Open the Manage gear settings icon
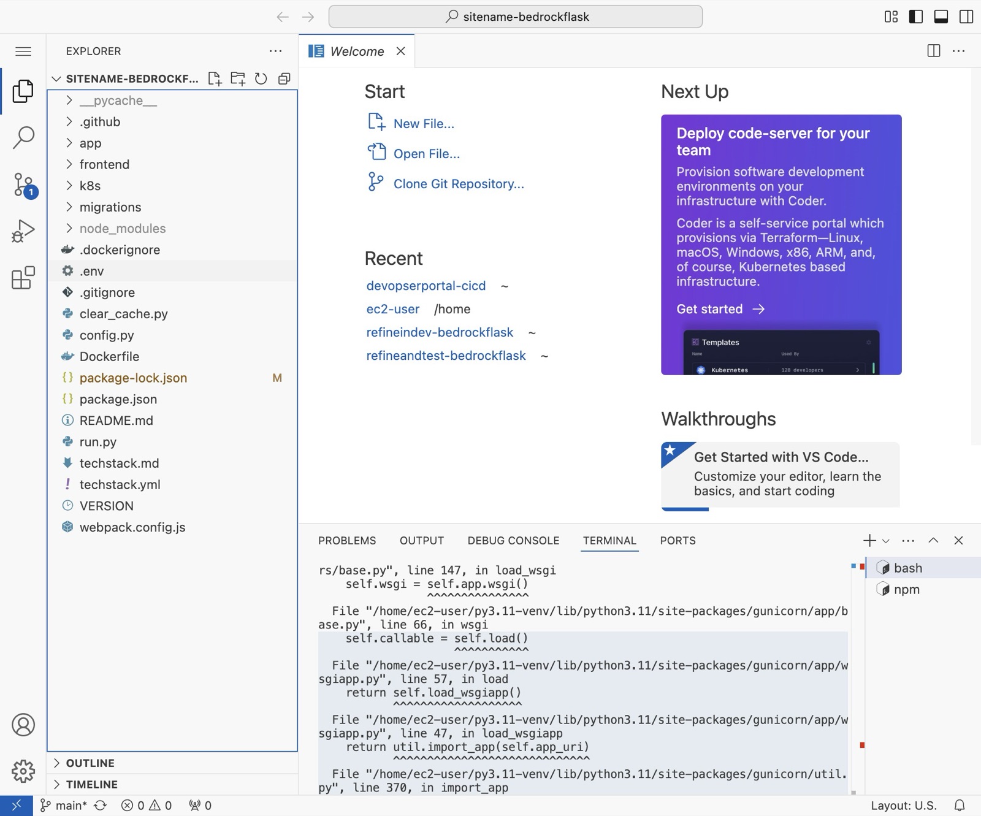 click(23, 771)
